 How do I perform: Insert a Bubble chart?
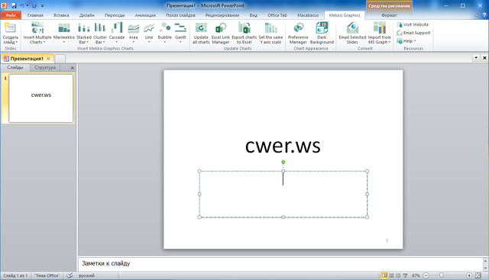165,33
